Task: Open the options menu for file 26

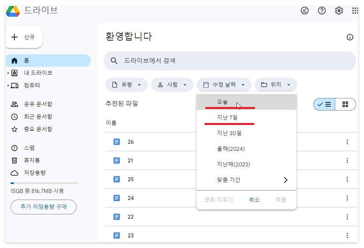Action: (347, 142)
